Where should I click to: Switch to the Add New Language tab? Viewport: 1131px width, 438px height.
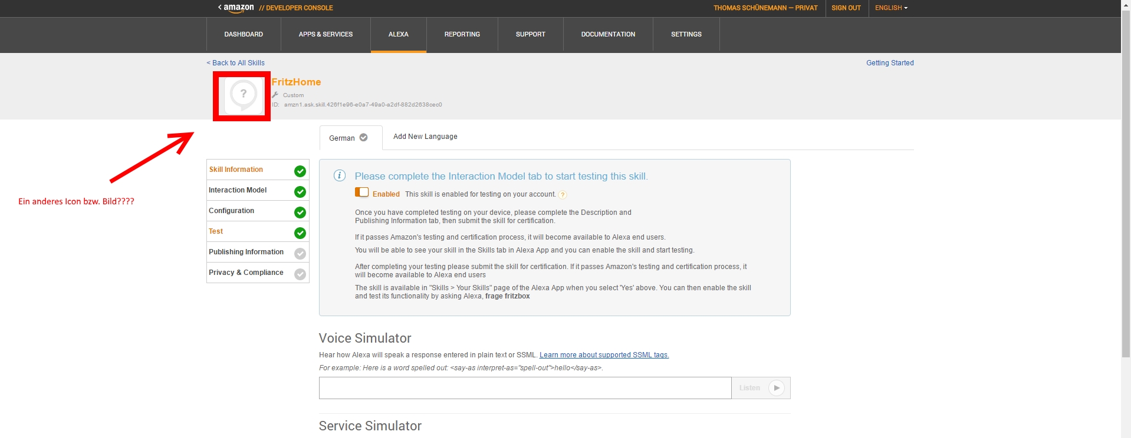(x=425, y=137)
